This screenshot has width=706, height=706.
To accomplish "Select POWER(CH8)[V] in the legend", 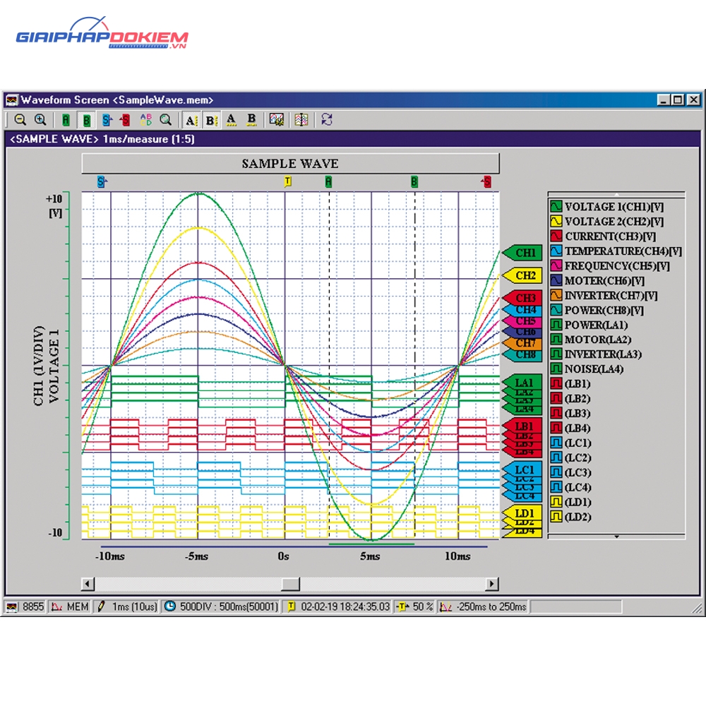I will 597,310.
